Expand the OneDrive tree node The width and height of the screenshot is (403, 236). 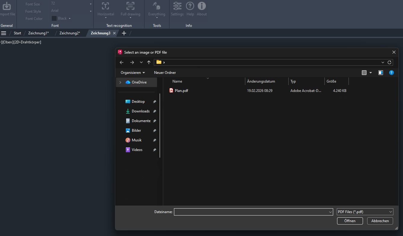point(120,82)
